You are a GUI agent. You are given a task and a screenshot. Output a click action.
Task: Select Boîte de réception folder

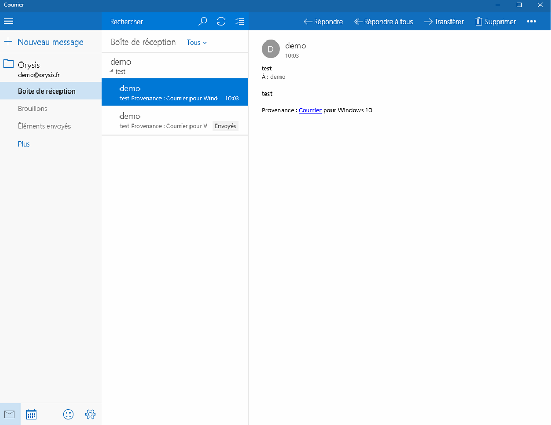(x=47, y=91)
